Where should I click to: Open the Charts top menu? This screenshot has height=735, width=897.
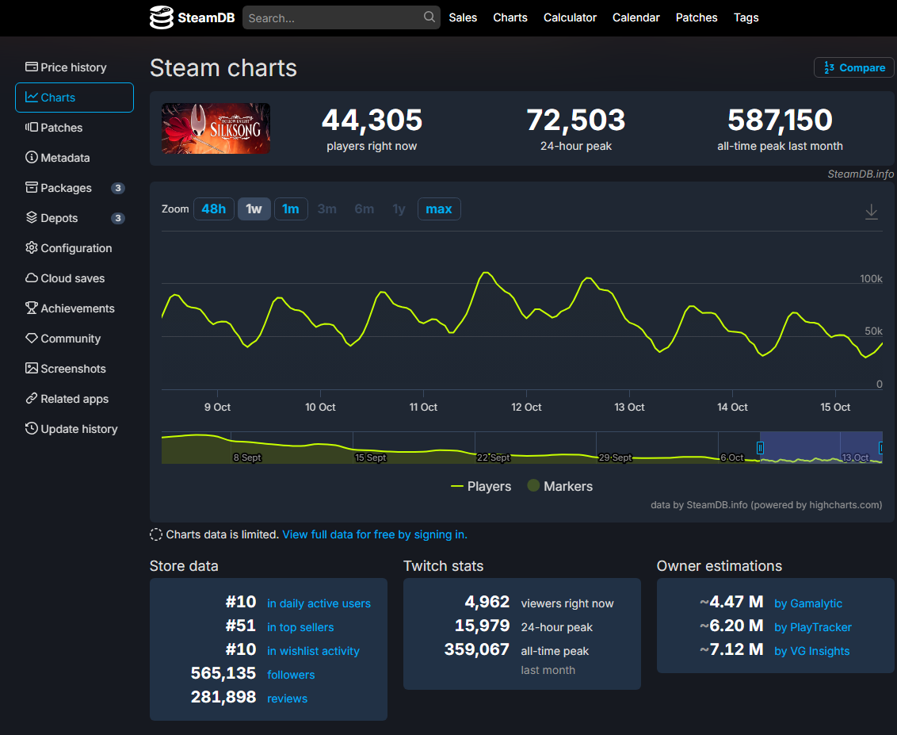(x=510, y=17)
